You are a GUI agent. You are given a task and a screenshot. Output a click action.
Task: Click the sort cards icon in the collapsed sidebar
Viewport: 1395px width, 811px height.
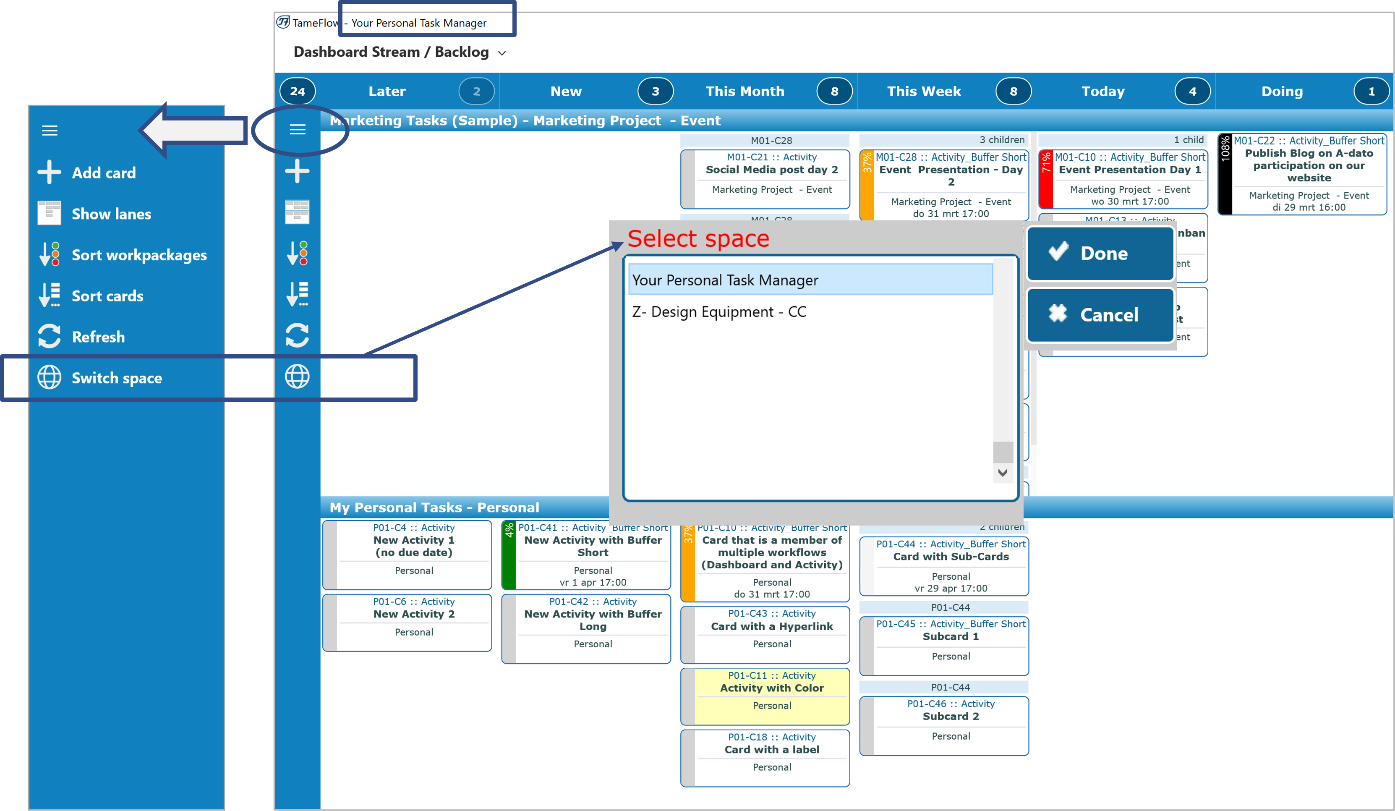tap(297, 294)
